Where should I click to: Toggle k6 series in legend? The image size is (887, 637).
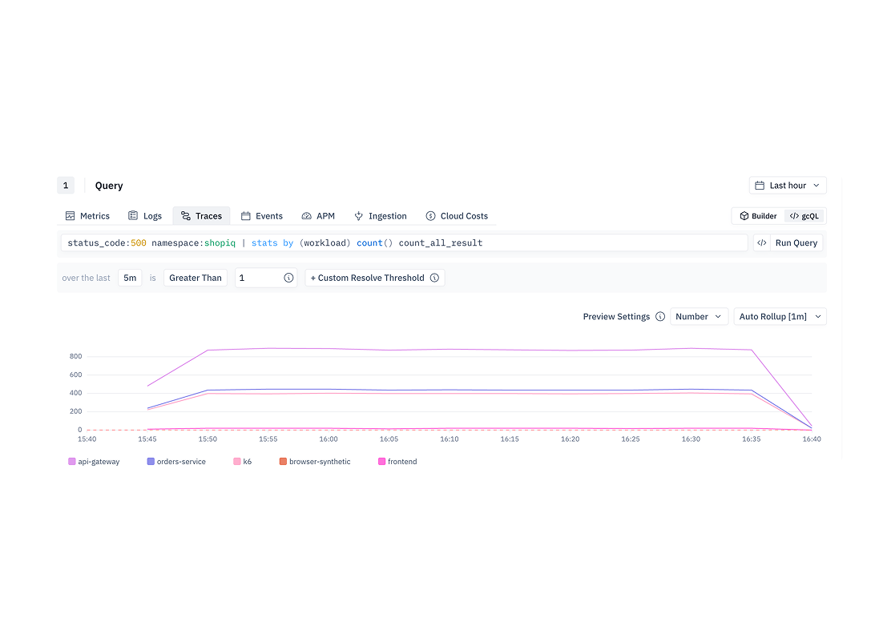tap(243, 462)
